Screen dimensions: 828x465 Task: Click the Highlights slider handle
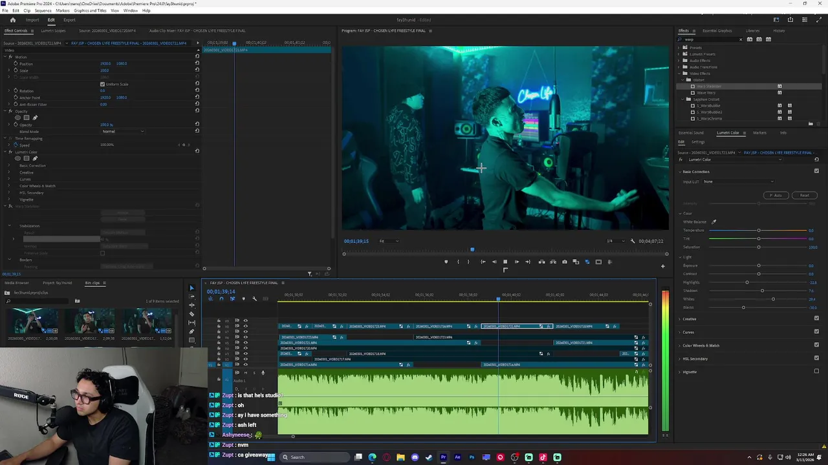[x=746, y=282]
